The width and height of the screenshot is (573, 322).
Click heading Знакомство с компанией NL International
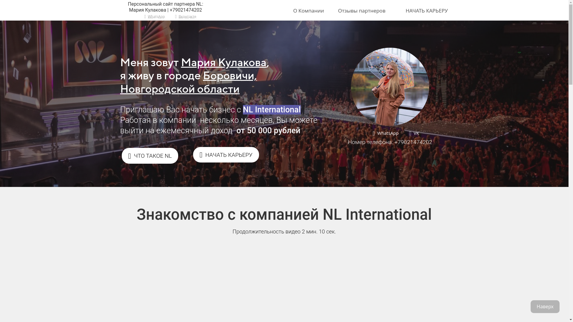[284, 215]
